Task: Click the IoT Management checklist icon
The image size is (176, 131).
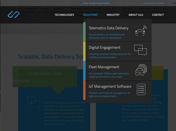Action: click(x=141, y=90)
